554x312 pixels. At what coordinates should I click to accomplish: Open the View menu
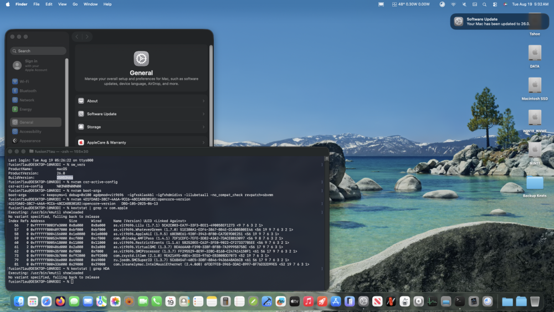(x=62, y=4)
